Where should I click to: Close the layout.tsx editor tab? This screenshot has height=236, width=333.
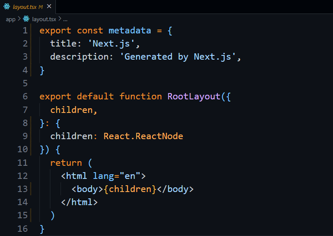[x=49, y=7]
